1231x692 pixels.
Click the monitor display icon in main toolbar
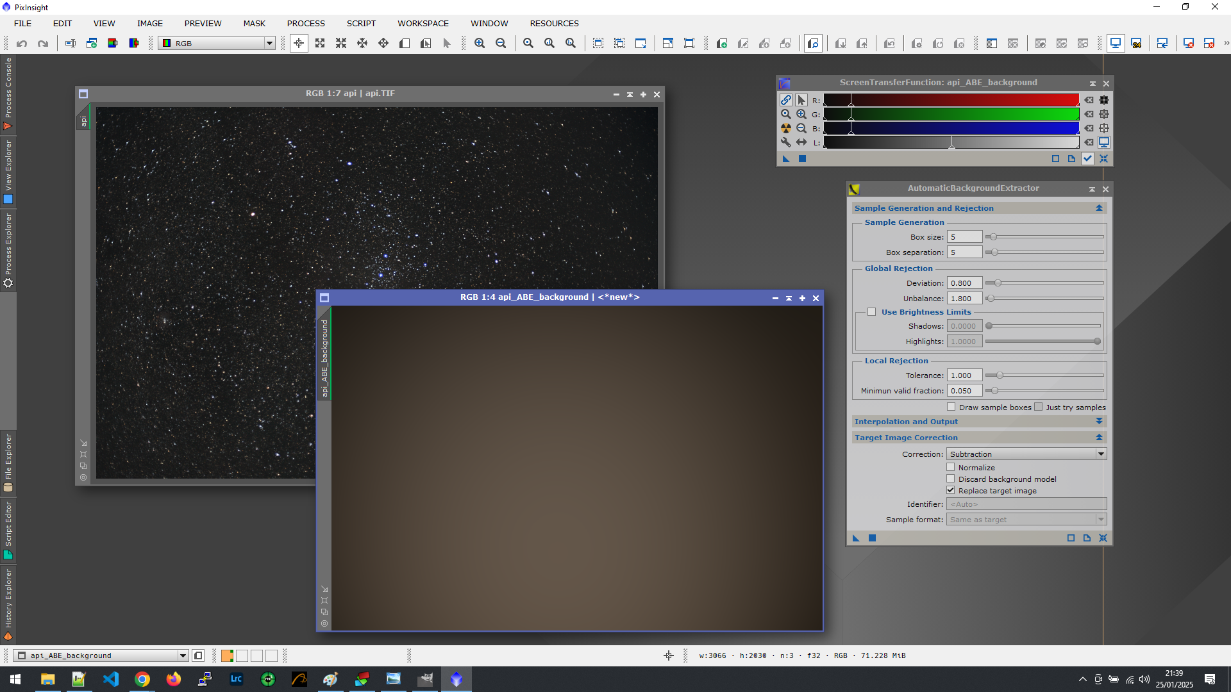[x=1116, y=44]
